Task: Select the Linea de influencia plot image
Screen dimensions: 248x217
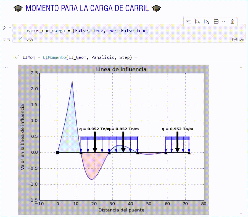Action: coord(113,139)
